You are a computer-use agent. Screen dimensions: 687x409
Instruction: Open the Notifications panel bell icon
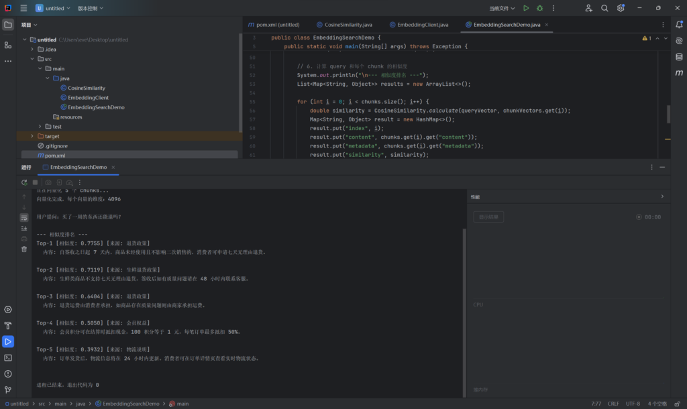679,25
